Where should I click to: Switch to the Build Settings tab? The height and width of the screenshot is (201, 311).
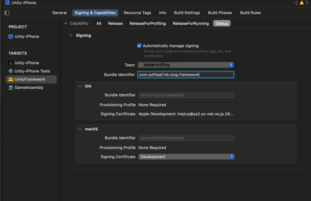187,13
